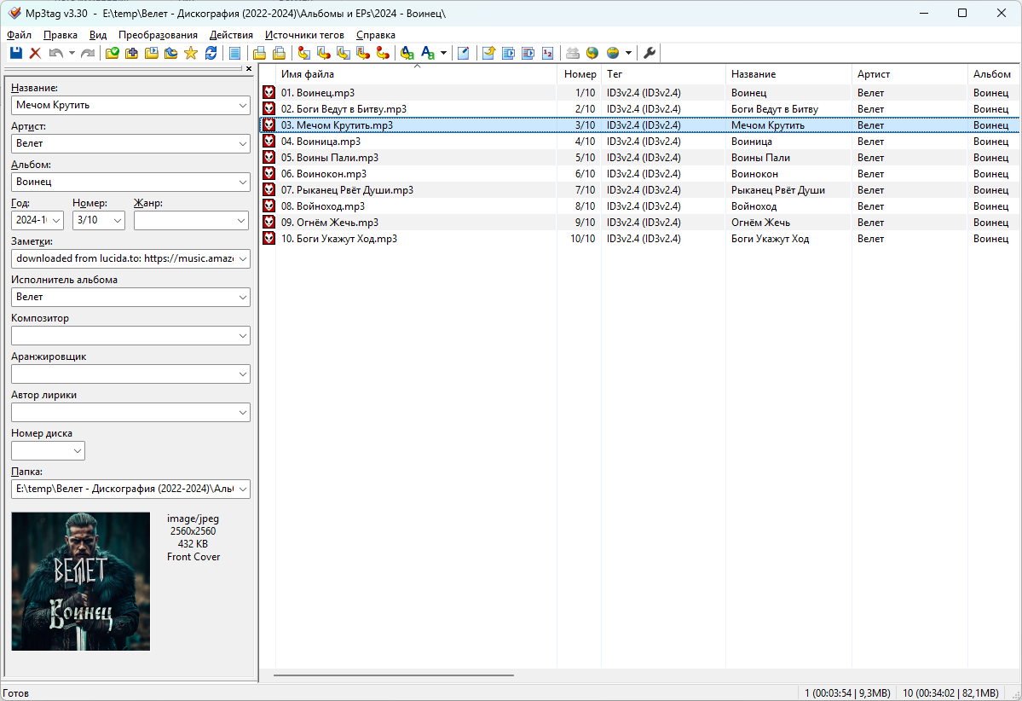Click the blue arrows refresh icon

pyautogui.click(x=211, y=54)
